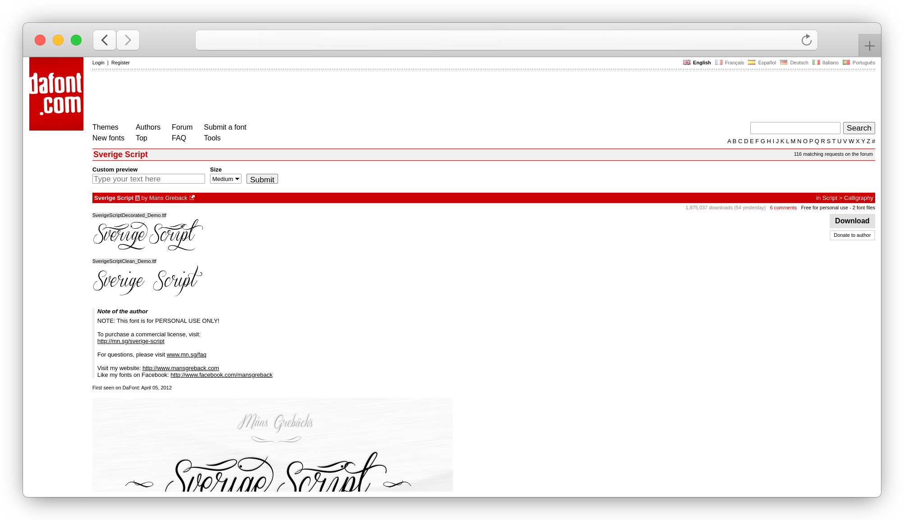Click the Sverige Script Clean preview image
The height and width of the screenshot is (520, 904).
tap(148, 280)
